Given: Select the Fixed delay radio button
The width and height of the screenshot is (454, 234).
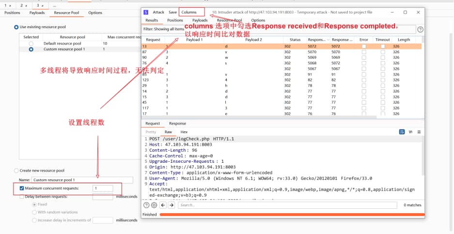Looking at the screenshot, I should click(x=34, y=204).
